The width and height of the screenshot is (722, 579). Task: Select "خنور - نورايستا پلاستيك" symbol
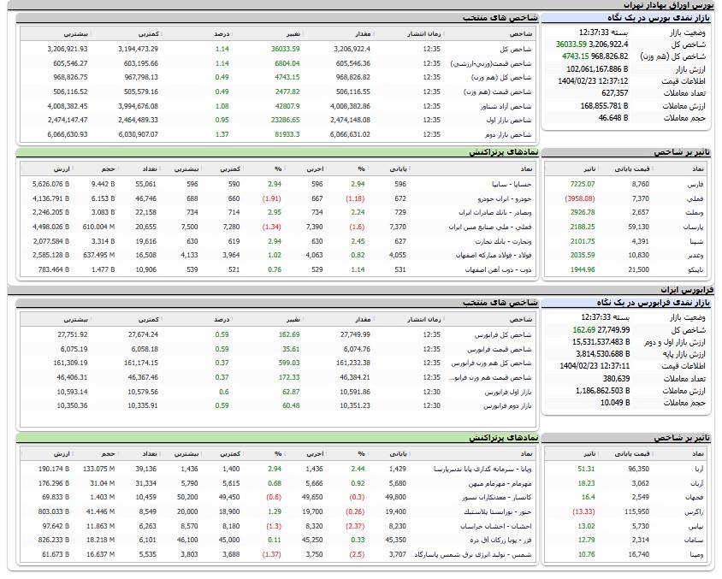498,511
